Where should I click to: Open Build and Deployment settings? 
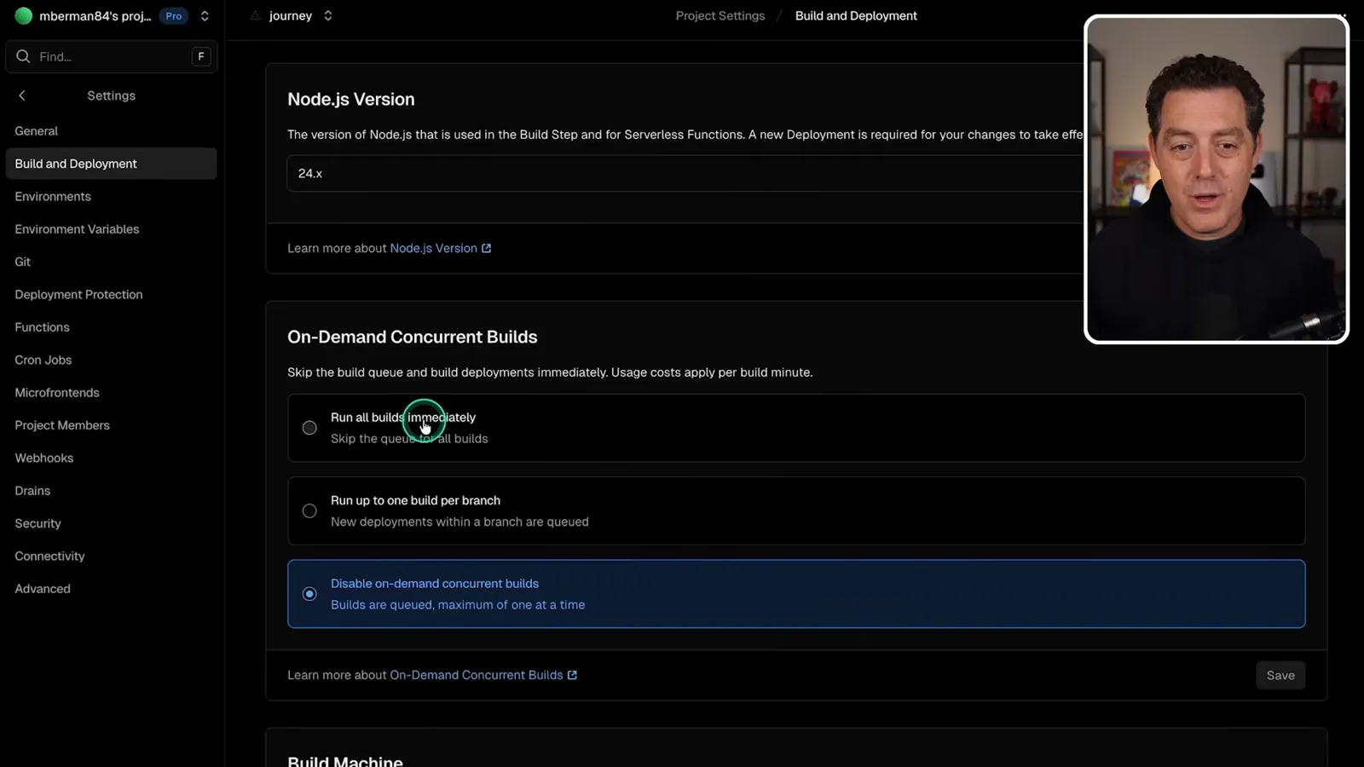click(x=112, y=164)
